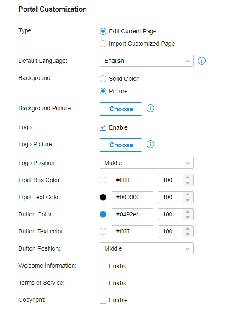Screen dimensions: 230x313
Task: Uncheck the Logo Enable checkbox
Action: [x=103, y=127]
